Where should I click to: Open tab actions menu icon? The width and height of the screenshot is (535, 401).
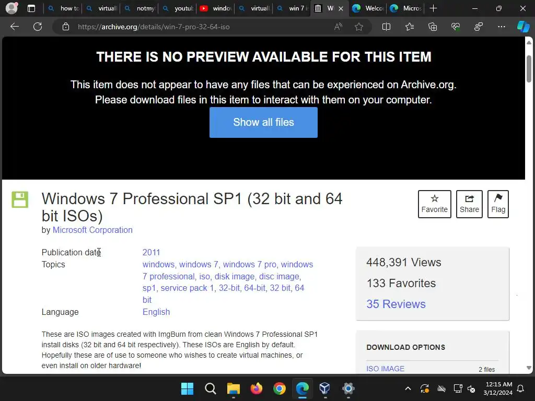31,8
